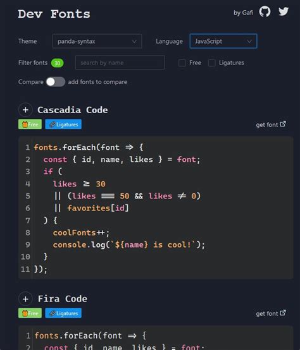
Task: Enable the Free filter checkbox
Action: 182,63
